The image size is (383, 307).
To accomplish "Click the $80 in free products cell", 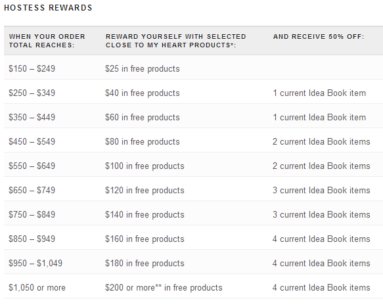I will (x=143, y=142).
